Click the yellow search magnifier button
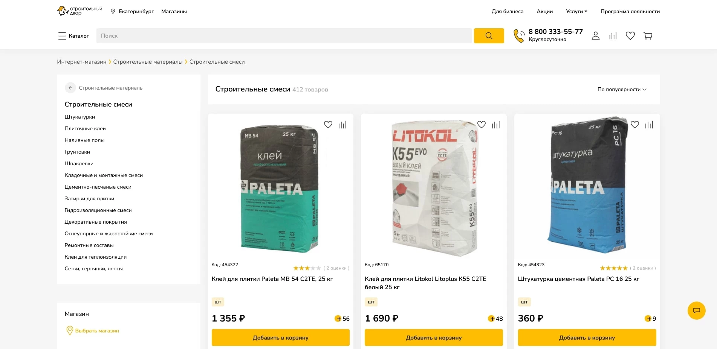The image size is (717, 349). click(489, 35)
